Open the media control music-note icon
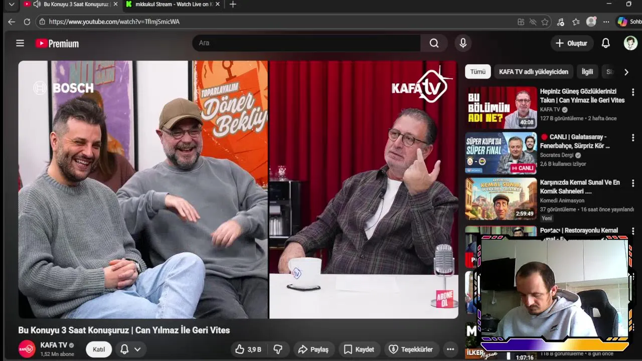The image size is (642, 361). [561, 22]
